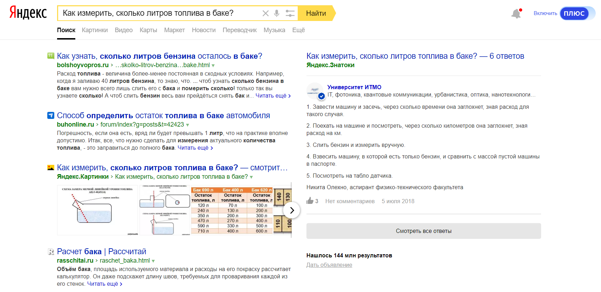This screenshot has width=601, height=292.
Task: Open notifications bell icon
Action: coord(516,13)
